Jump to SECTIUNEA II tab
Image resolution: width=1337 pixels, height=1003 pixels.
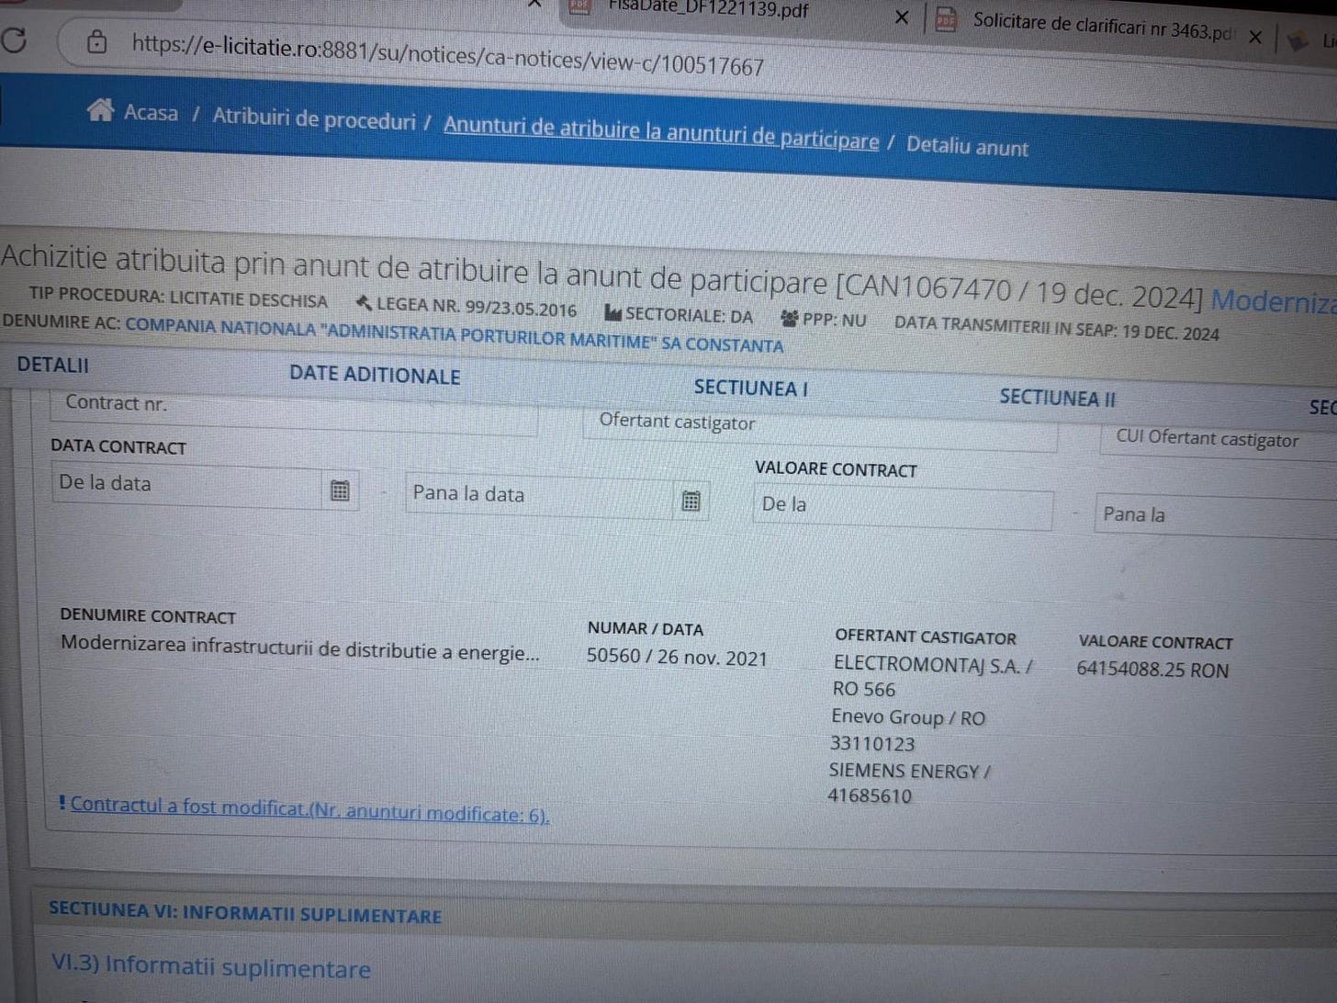(1057, 398)
